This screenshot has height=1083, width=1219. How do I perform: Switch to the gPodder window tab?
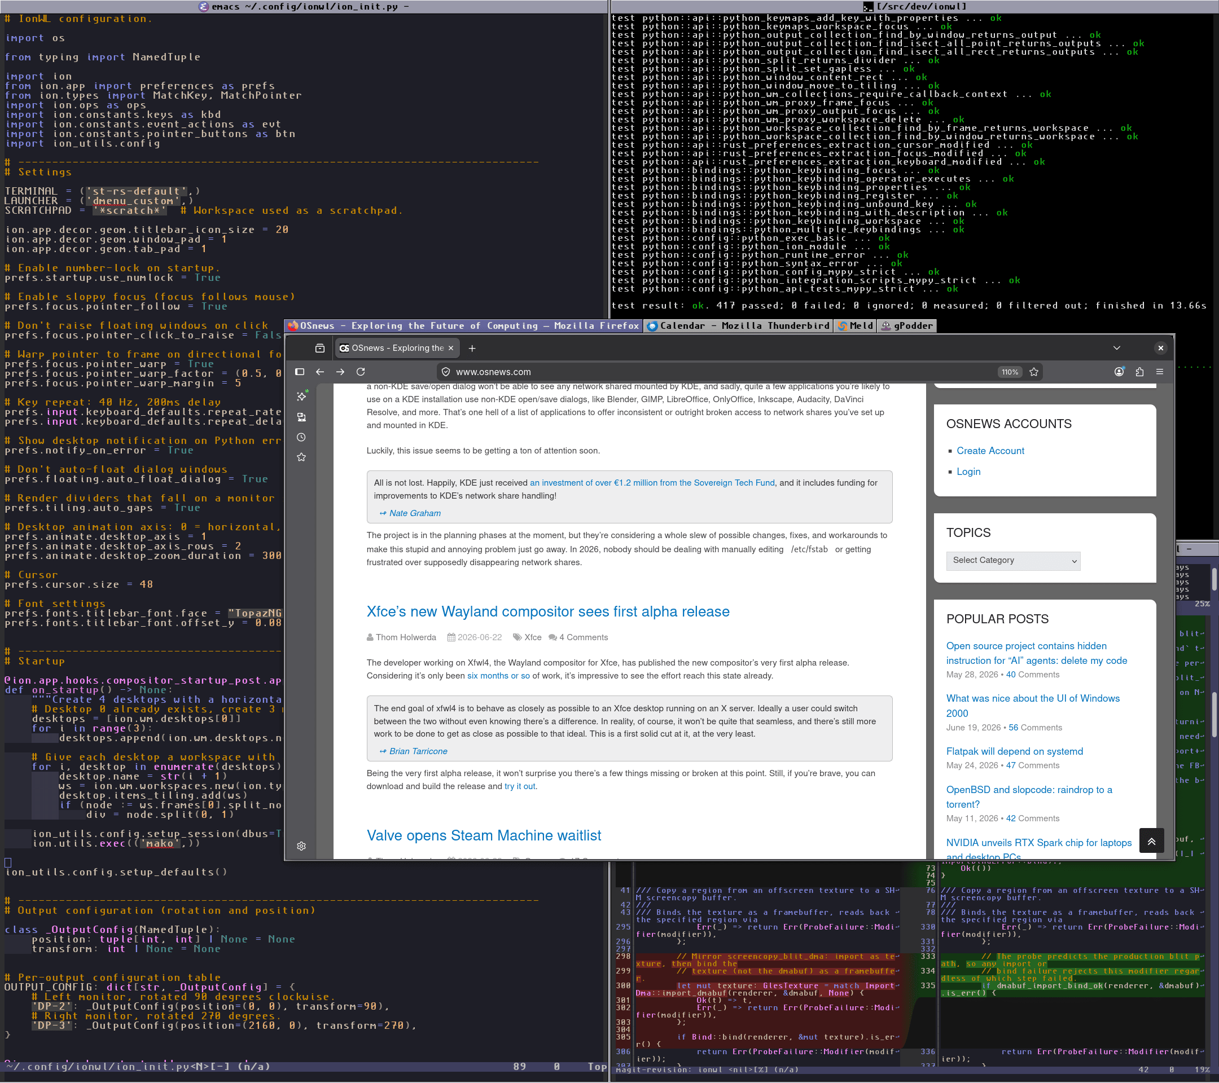[906, 326]
